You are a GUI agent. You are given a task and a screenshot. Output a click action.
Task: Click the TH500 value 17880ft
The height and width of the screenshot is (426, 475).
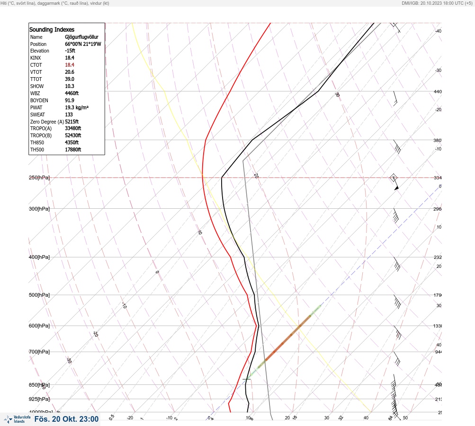73,150
